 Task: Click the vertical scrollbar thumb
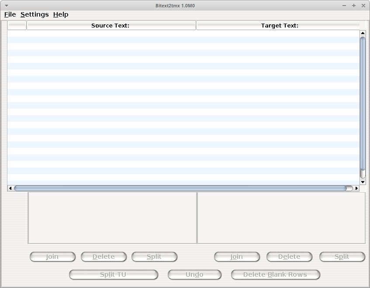[x=363, y=103]
